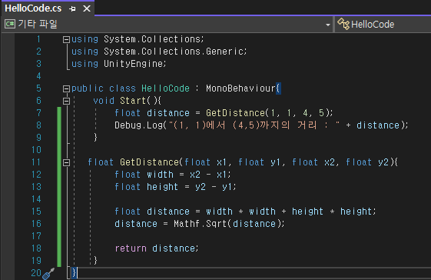This screenshot has width=431, height=280.
Task: Click the Korean string literal on line 8
Action: coord(254,125)
